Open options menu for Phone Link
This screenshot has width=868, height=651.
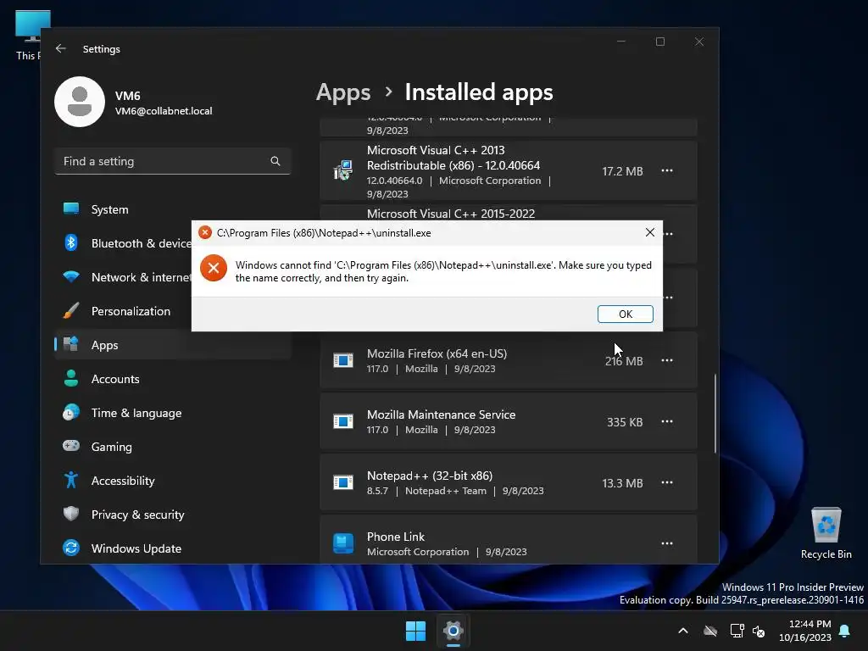tap(667, 543)
